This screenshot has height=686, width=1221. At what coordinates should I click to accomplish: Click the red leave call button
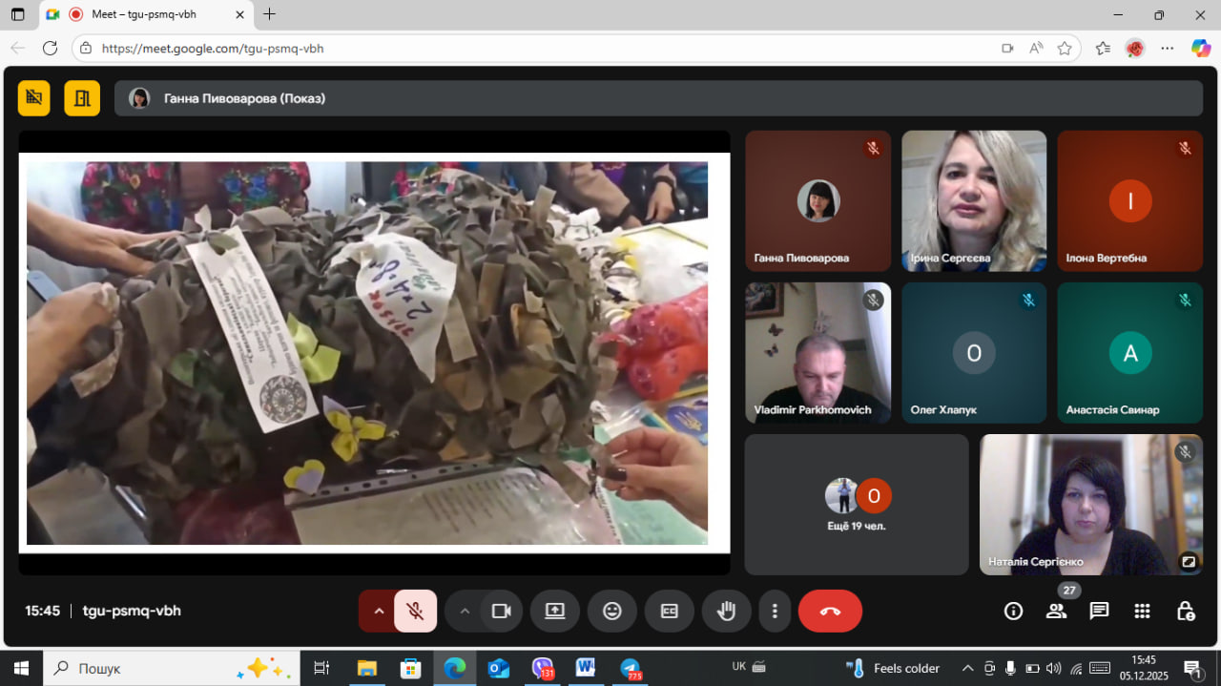(829, 612)
